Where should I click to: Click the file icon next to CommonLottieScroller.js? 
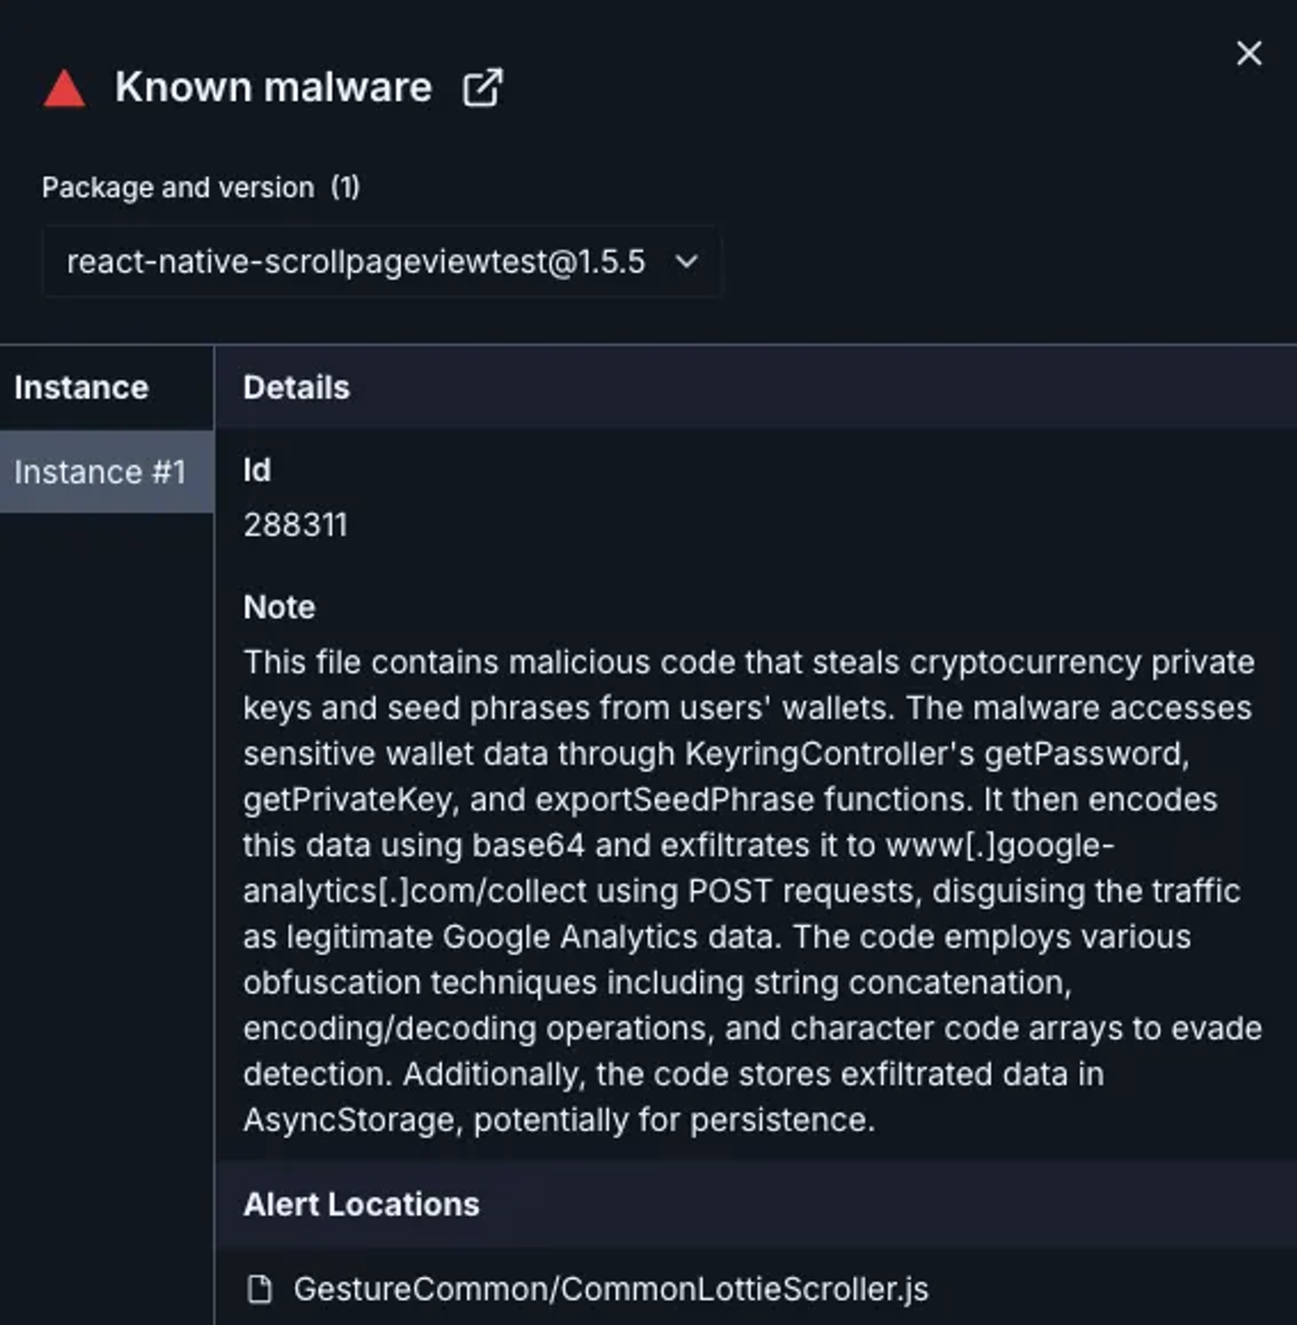pos(259,1289)
